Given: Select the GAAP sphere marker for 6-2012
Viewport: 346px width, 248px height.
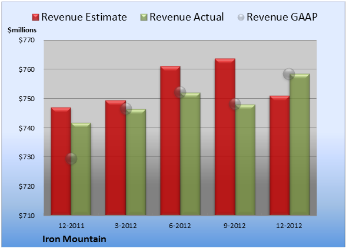Looking at the screenshot, I should tap(180, 92).
